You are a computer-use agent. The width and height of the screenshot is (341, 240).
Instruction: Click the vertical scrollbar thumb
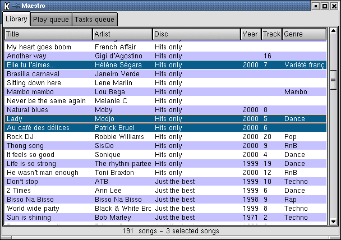pyautogui.click(x=333, y=80)
